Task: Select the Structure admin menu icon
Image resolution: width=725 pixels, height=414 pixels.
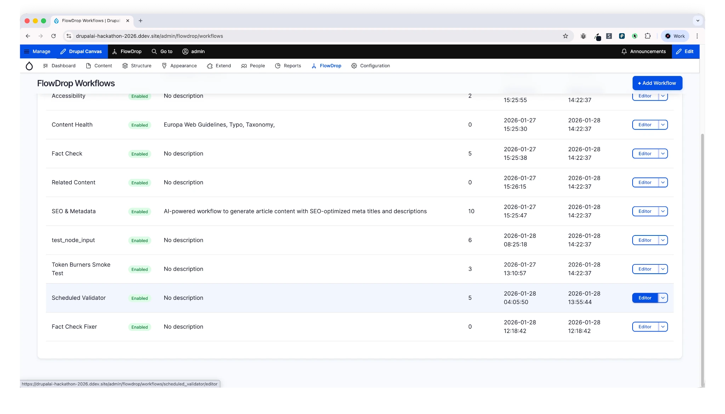Action: 124,66
